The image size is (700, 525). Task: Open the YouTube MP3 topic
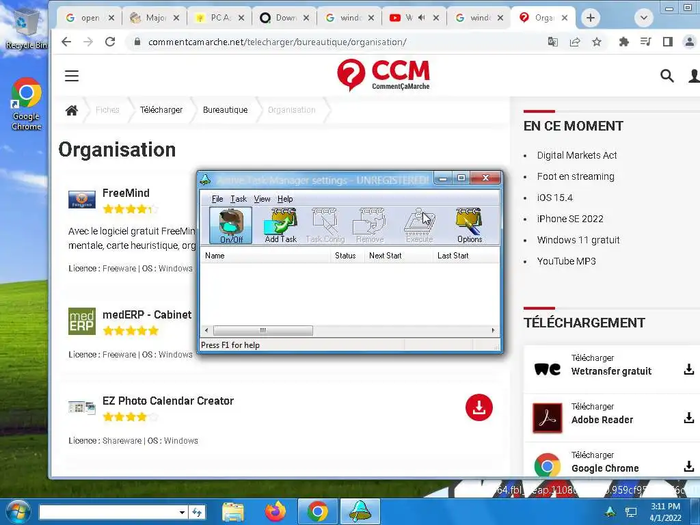point(566,261)
